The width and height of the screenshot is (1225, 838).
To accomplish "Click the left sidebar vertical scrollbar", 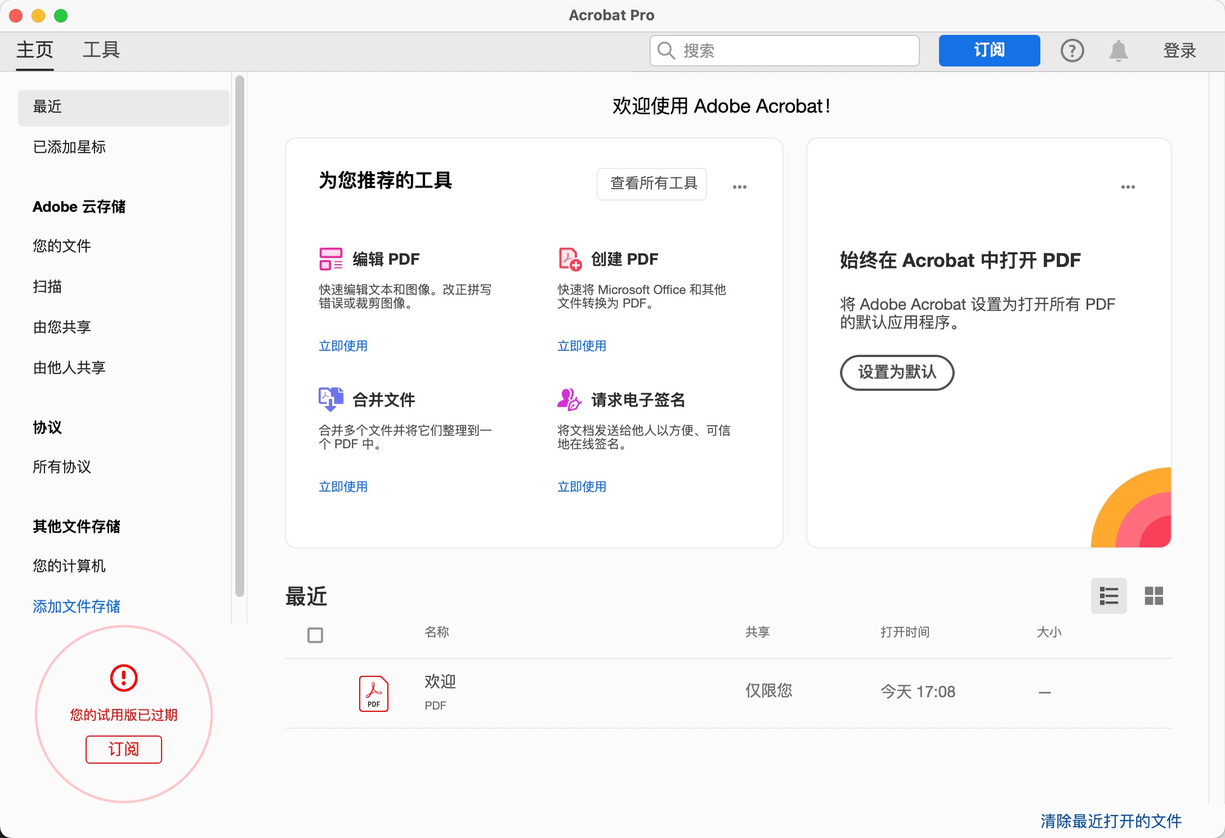I will click(x=240, y=336).
